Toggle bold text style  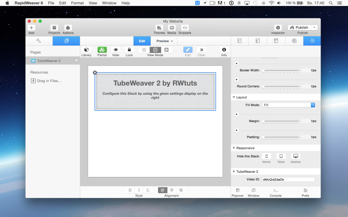pos(130,190)
